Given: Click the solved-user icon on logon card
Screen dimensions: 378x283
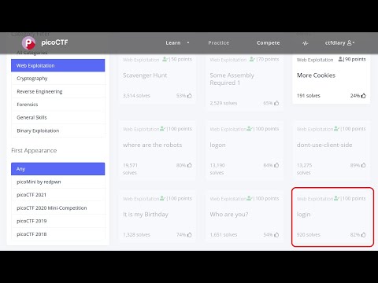Looking at the screenshot, I should pos(250,129).
